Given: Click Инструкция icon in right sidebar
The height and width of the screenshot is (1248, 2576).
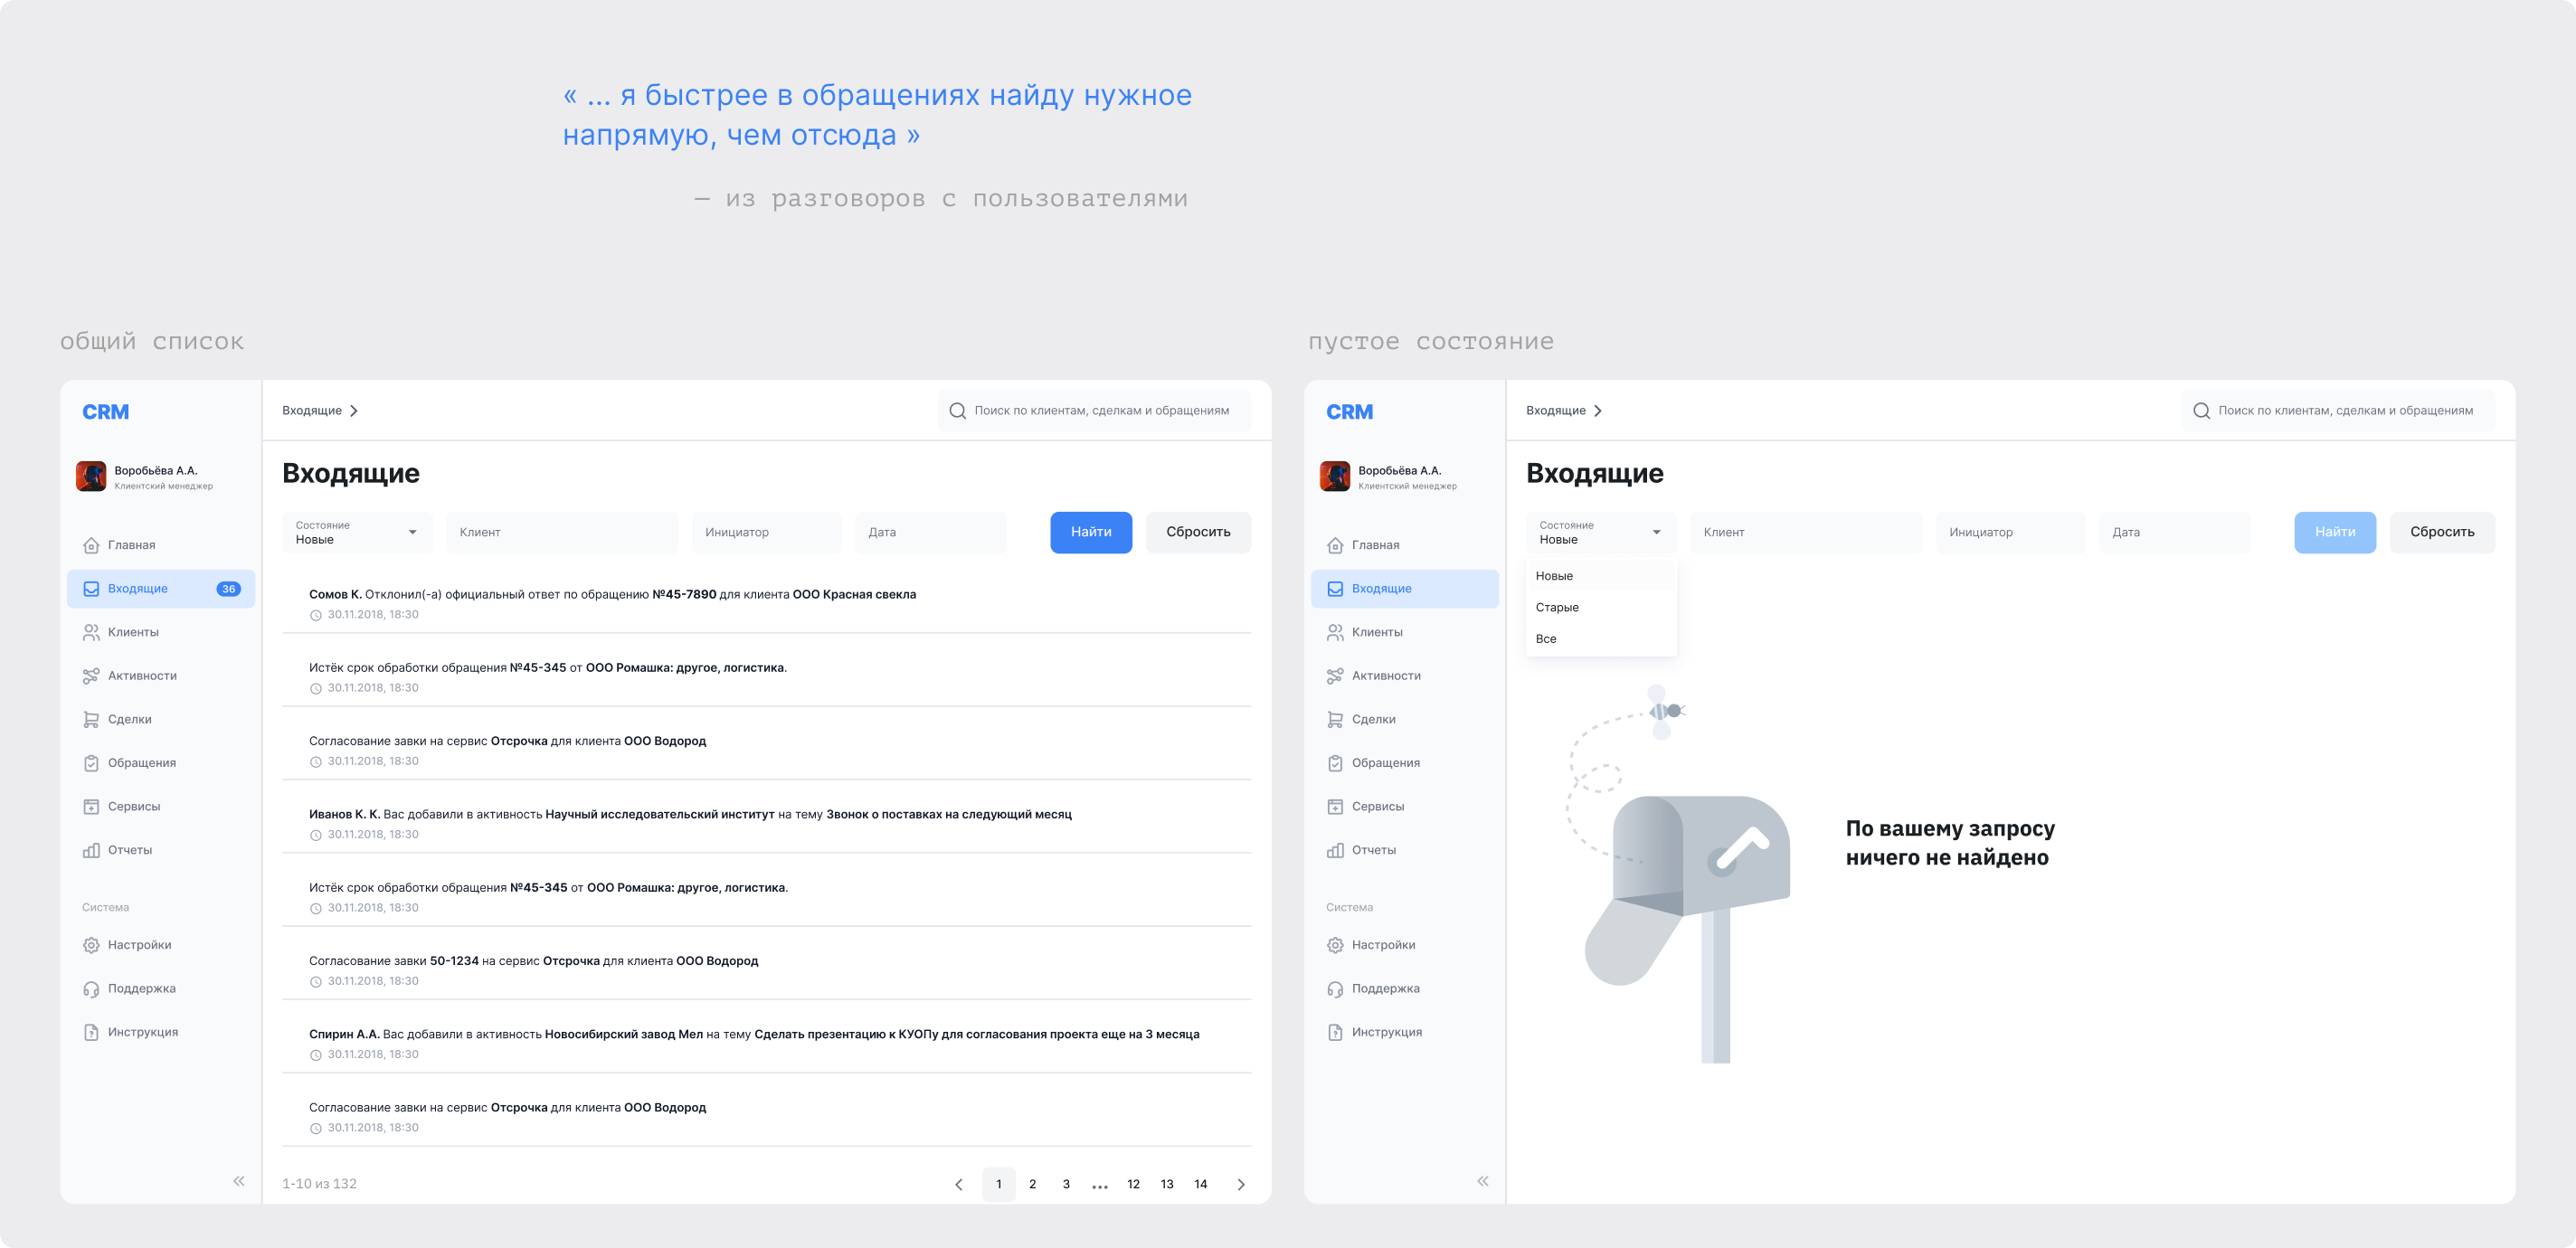Looking at the screenshot, I should [x=1335, y=1032].
